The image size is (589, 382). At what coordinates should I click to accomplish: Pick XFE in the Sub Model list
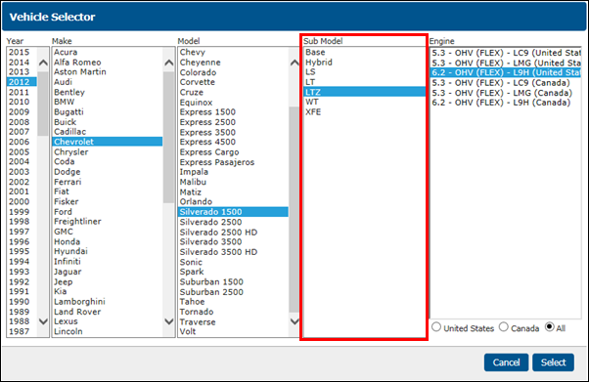click(x=364, y=111)
